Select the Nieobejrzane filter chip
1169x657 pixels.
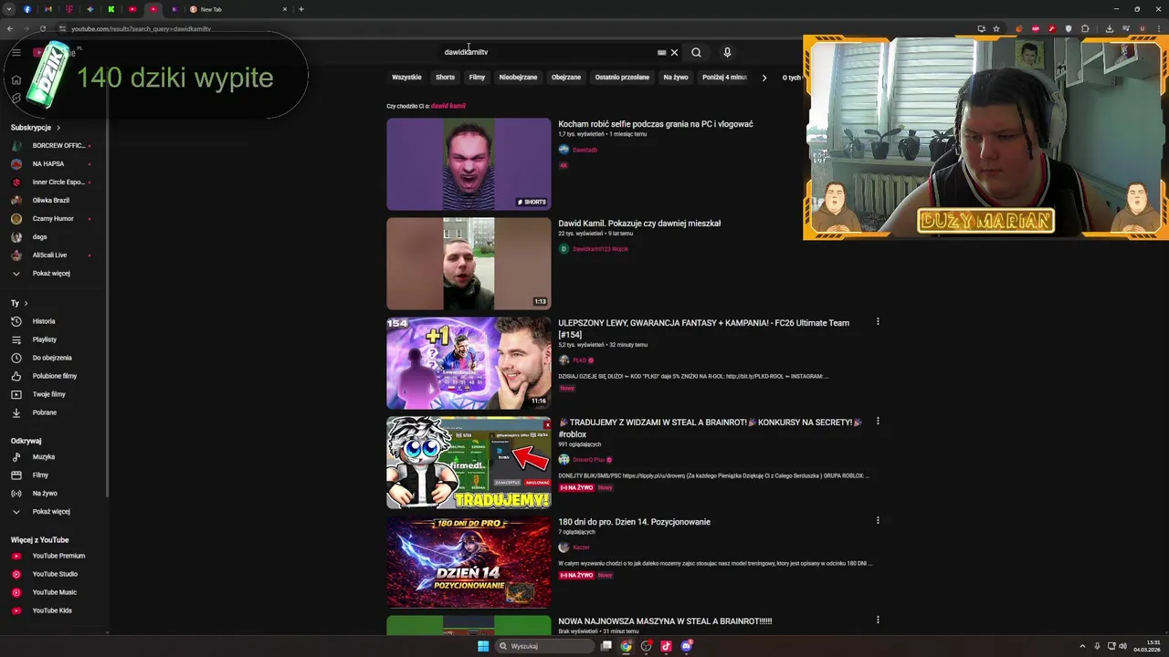[x=518, y=78]
